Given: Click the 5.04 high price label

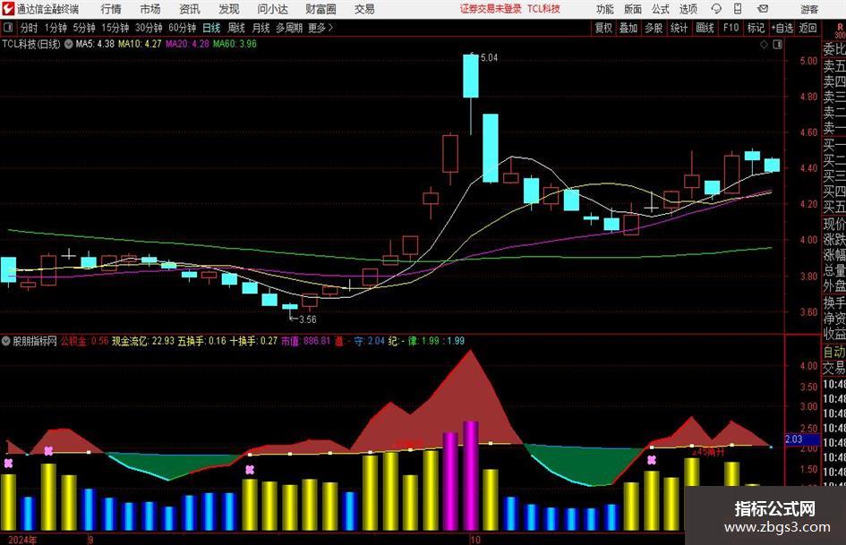Looking at the screenshot, I should pos(489,58).
